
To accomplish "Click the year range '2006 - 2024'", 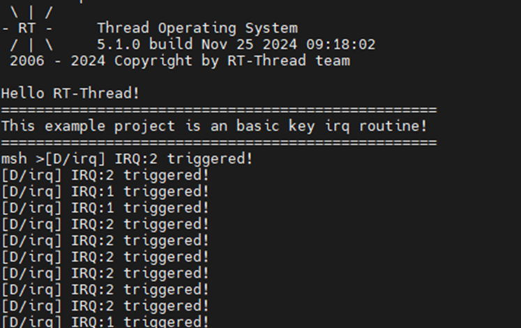I will coord(58,61).
